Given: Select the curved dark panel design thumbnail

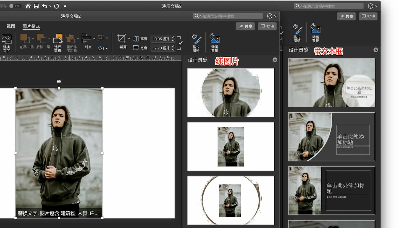Looking at the screenshot, I should click(x=332, y=137).
